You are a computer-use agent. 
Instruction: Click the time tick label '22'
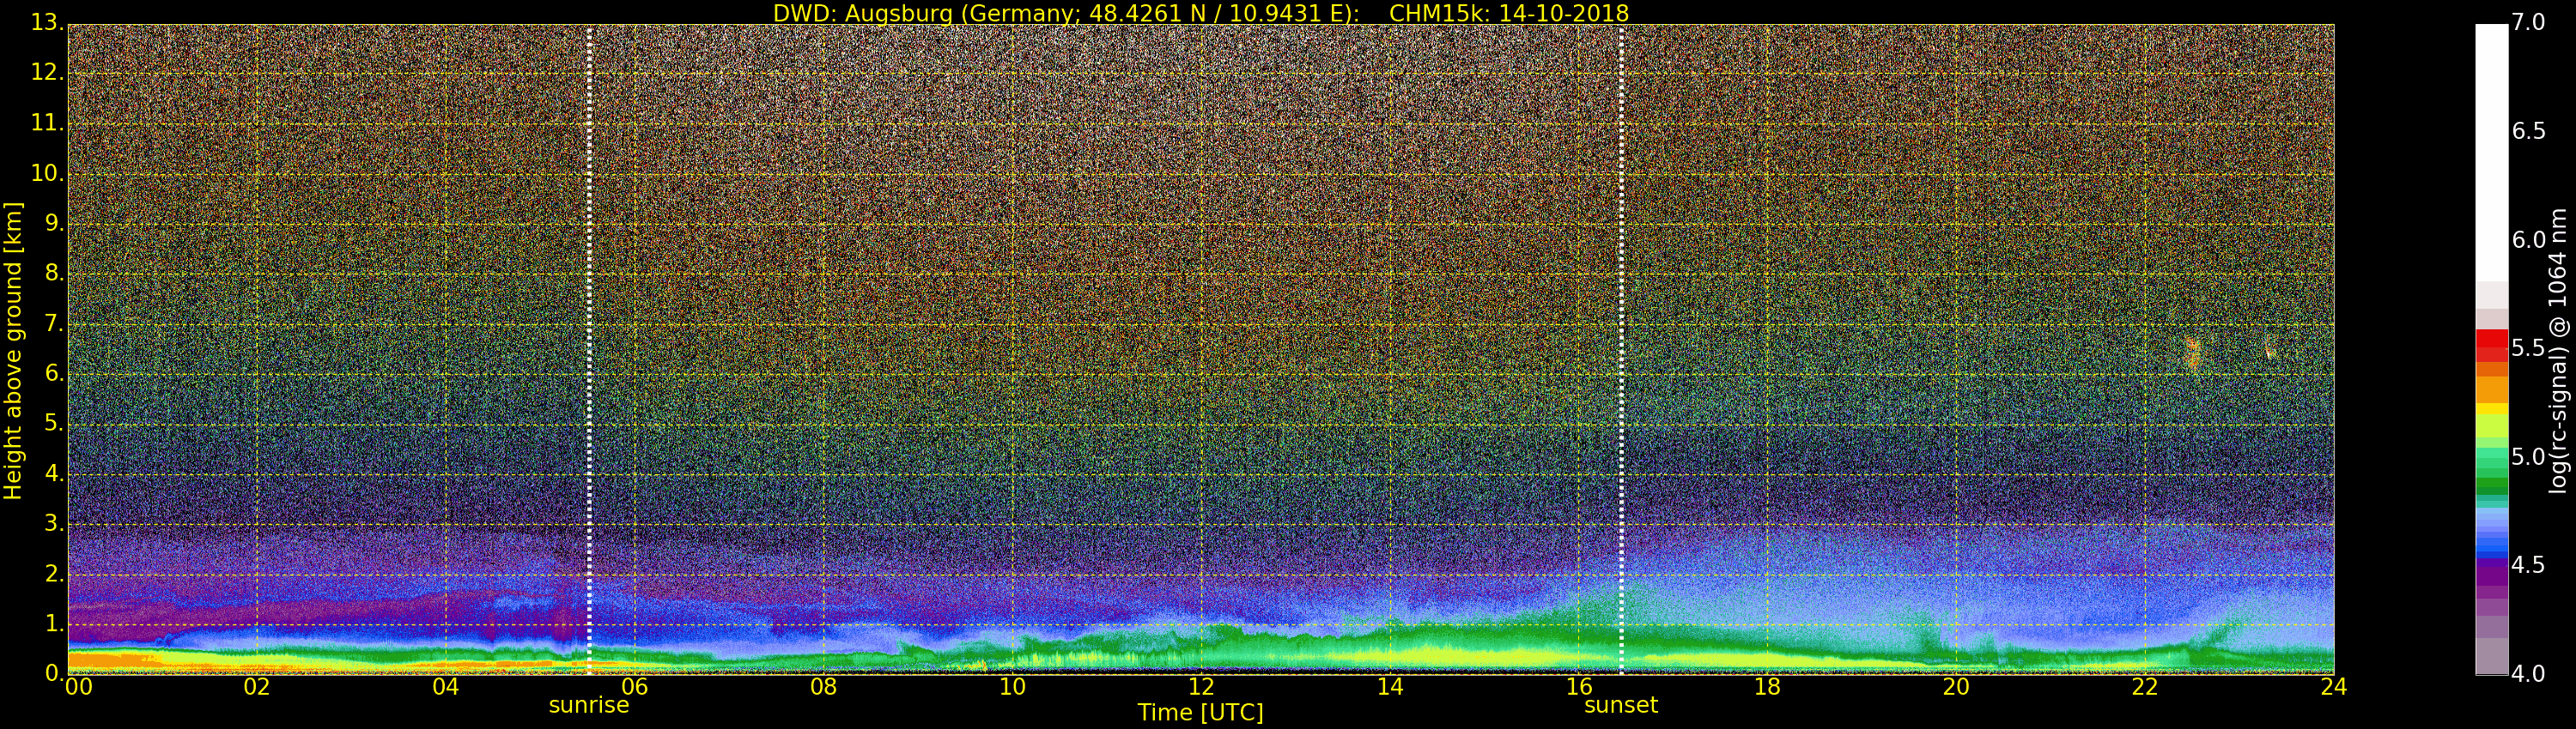(2145, 687)
